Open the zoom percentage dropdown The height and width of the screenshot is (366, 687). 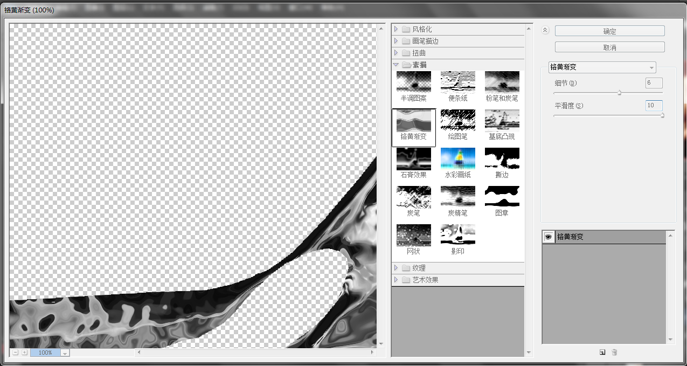[65, 353]
